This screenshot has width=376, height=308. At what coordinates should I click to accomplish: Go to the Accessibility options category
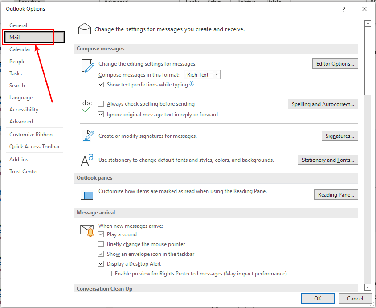(x=35, y=110)
